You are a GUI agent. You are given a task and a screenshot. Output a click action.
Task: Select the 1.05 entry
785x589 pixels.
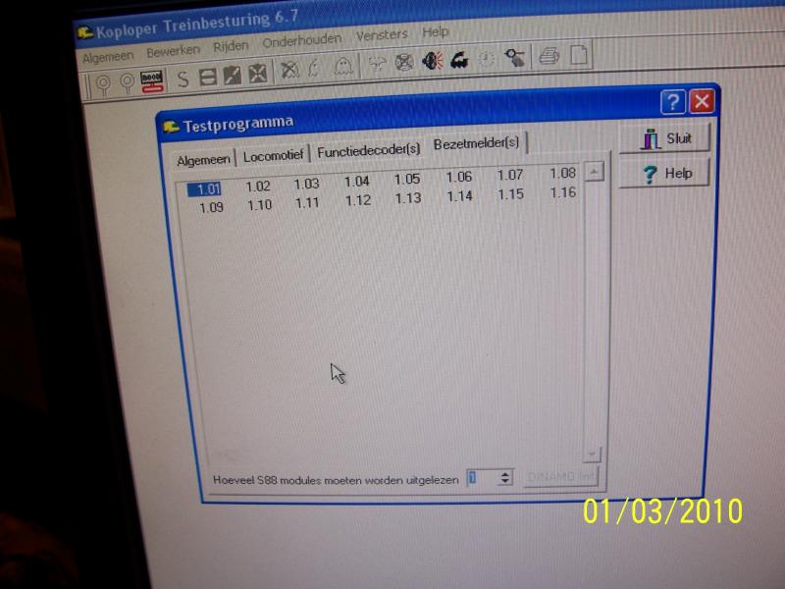(407, 180)
